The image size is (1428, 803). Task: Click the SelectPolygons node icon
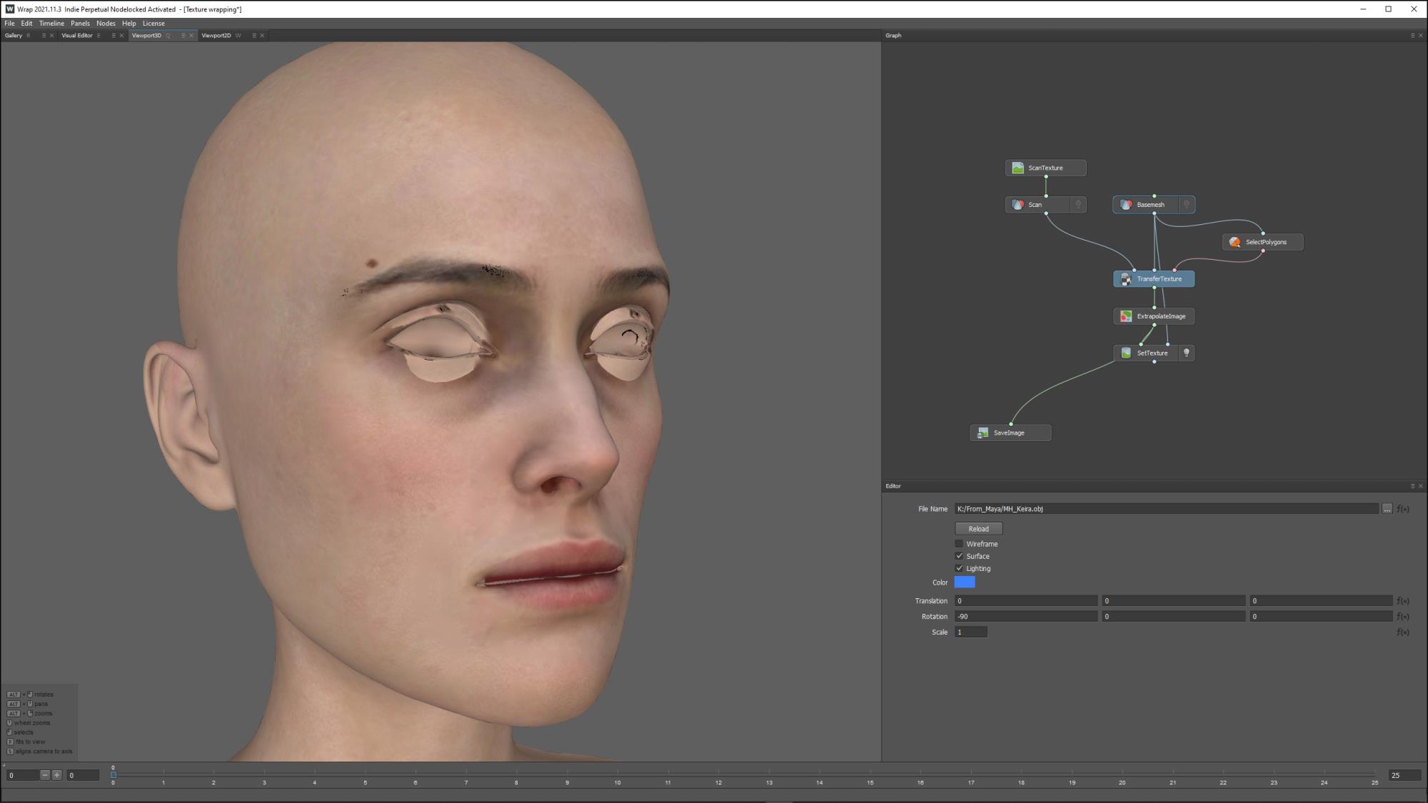[x=1235, y=242]
